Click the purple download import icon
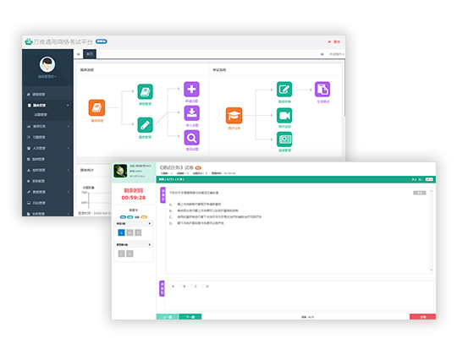The image size is (457, 355). pyautogui.click(x=191, y=113)
